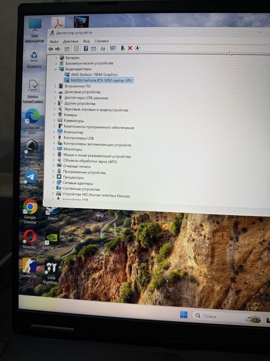Open the Этот компьютер desktop icon
The image size is (270, 361).
coord(35,30)
